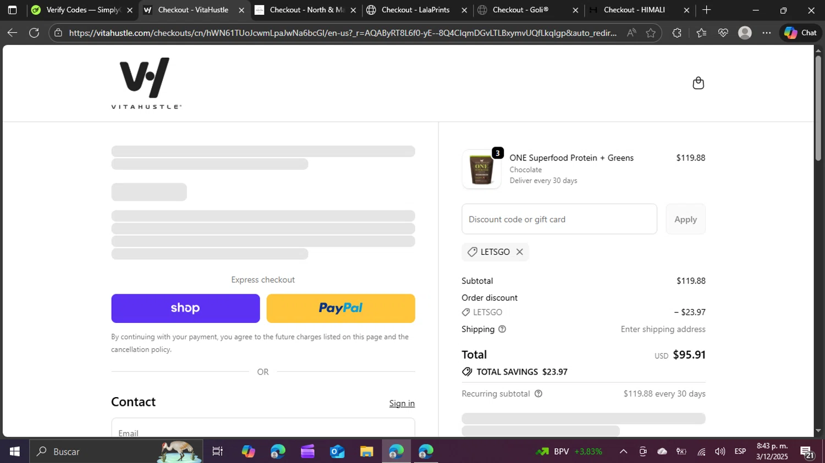825x463 pixels.
Task: Click the Email contact field
Action: click(x=263, y=428)
